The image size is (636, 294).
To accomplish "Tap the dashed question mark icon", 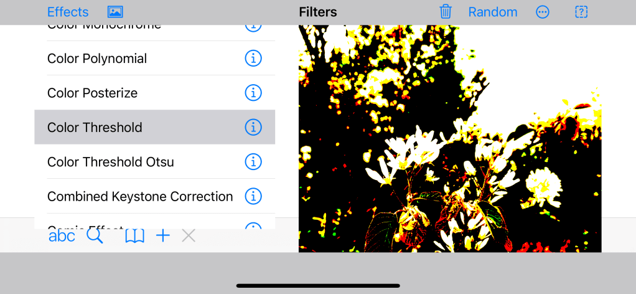I will (581, 12).
